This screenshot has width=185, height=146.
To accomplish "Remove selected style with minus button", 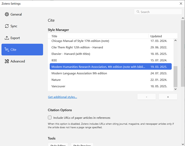I will pos(146,97).
